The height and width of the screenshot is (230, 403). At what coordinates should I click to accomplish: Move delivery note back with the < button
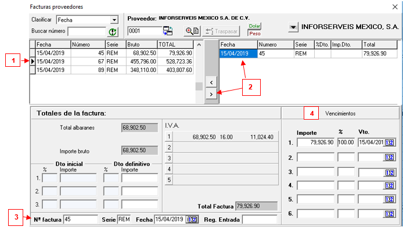pos(211,82)
